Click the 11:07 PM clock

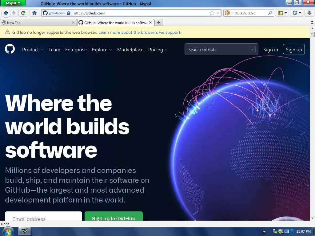coord(303,232)
